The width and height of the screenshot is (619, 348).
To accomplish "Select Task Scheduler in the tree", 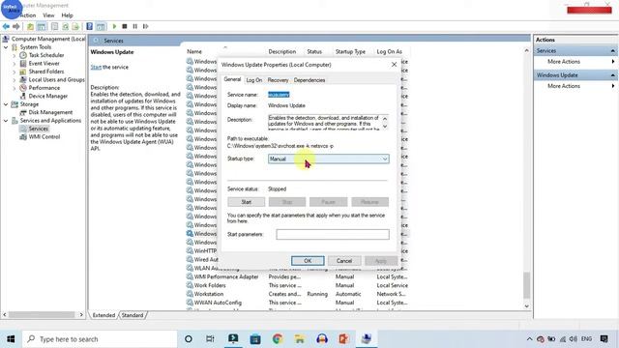I will click(x=46, y=55).
